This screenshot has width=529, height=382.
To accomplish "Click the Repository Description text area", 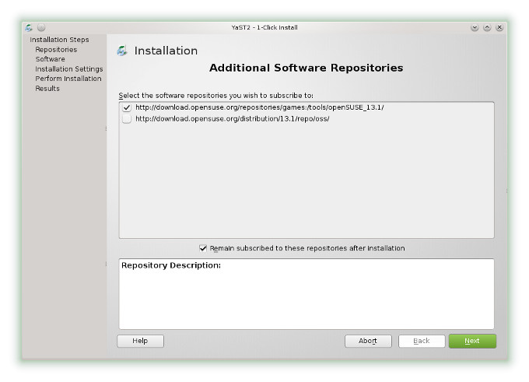I will tap(307, 294).
